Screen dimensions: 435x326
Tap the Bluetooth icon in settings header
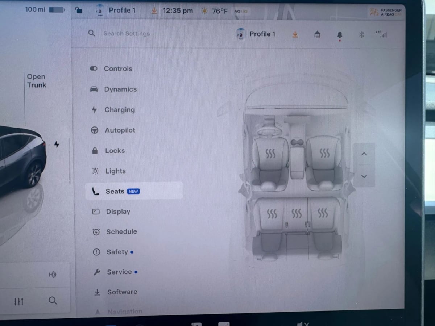point(361,34)
